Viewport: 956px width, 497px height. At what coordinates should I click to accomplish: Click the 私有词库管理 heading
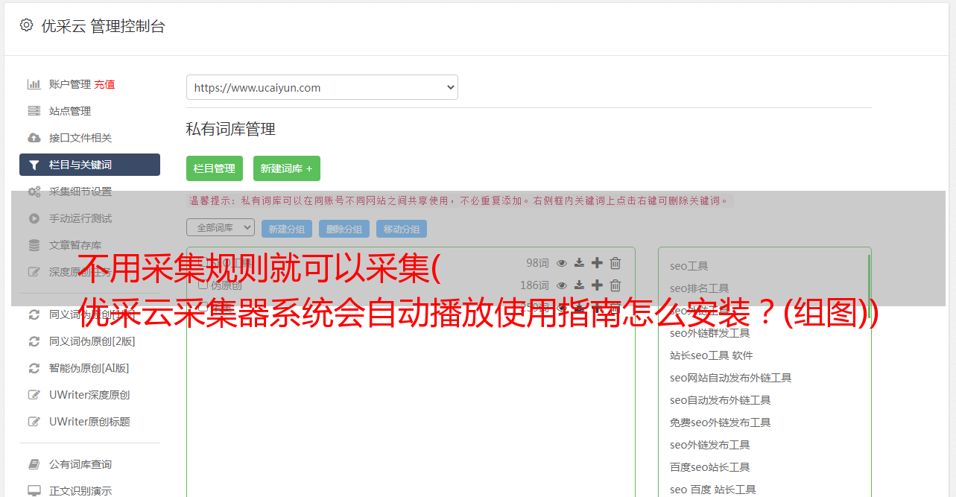coord(231,129)
